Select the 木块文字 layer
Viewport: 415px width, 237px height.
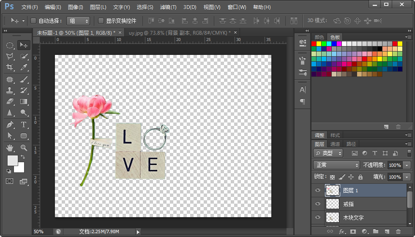(x=353, y=218)
